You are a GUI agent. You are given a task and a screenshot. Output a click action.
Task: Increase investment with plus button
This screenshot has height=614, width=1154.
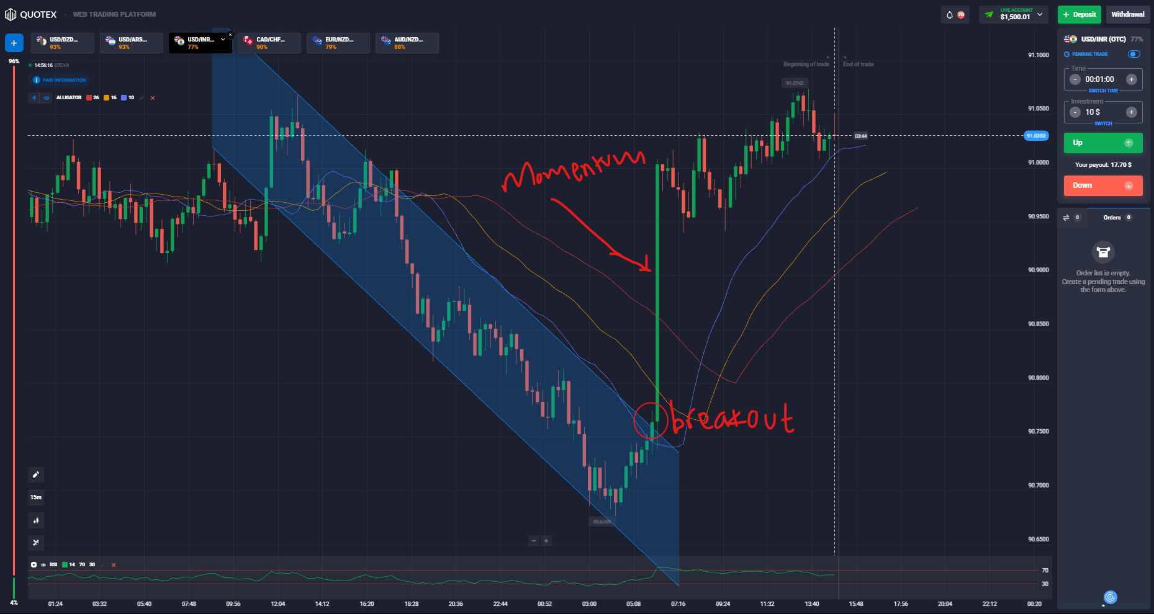tap(1132, 112)
